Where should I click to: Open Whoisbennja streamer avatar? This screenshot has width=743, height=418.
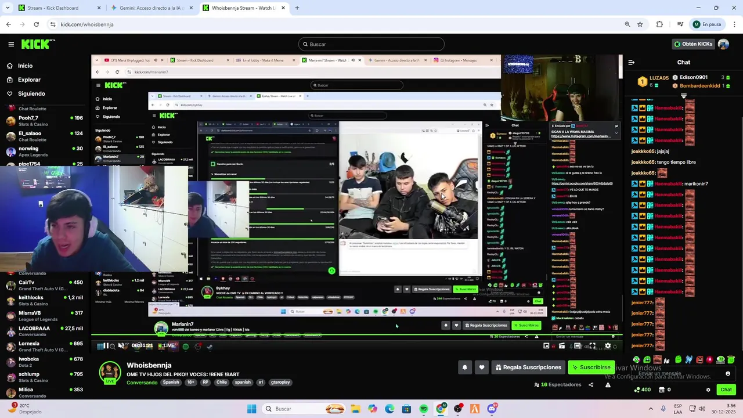click(x=110, y=372)
